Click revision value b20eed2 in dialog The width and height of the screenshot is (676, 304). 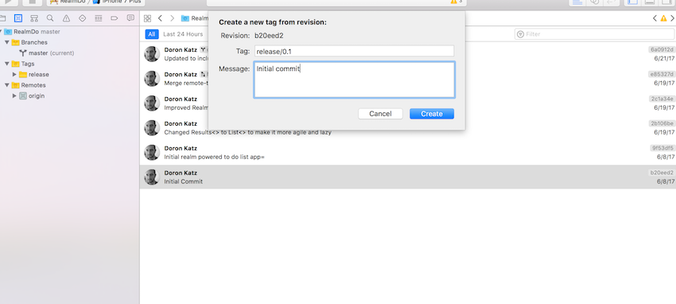click(269, 36)
